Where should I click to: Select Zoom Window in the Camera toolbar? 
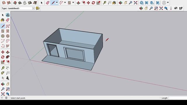tap(156, 8)
